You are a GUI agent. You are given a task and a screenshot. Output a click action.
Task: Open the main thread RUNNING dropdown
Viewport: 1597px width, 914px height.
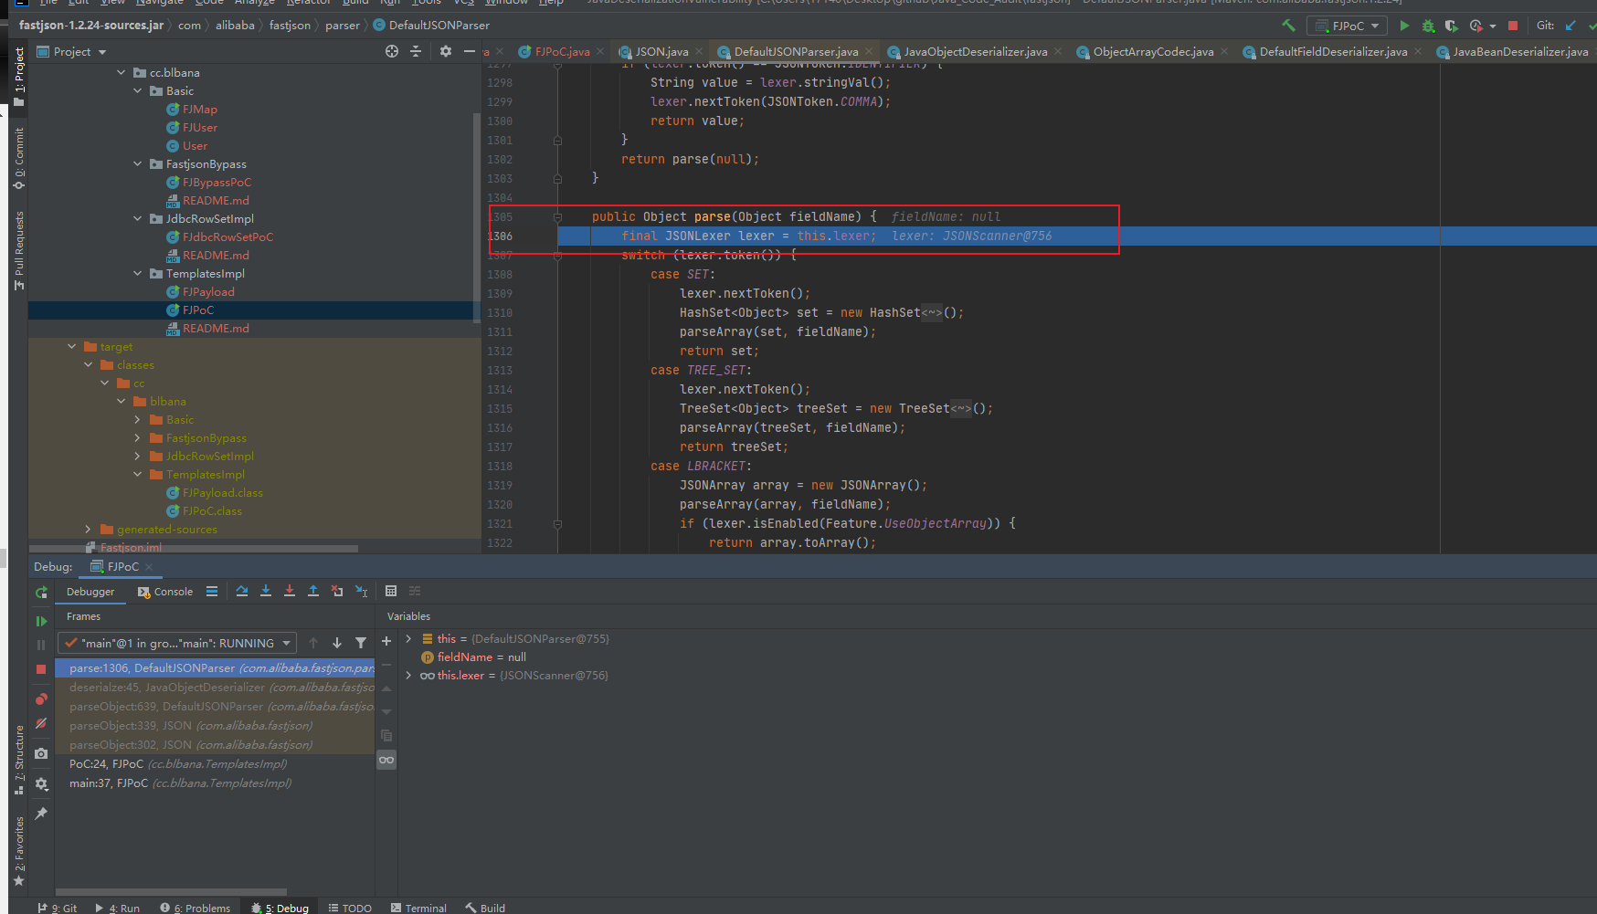coord(177,643)
